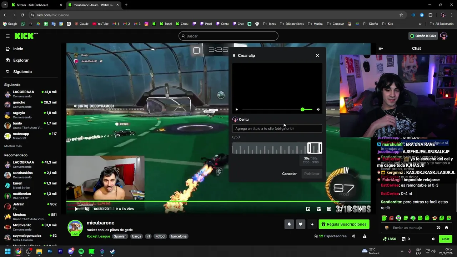Image resolution: width=457 pixels, height=257 pixels.
Task: Open micubarone channel avatar
Action: (x=75, y=227)
